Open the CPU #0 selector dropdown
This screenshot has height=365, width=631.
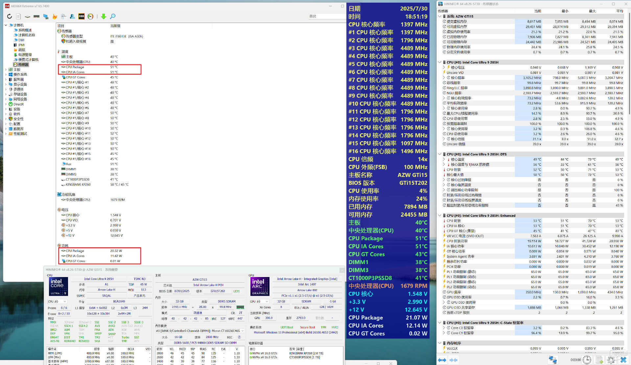pos(58,301)
